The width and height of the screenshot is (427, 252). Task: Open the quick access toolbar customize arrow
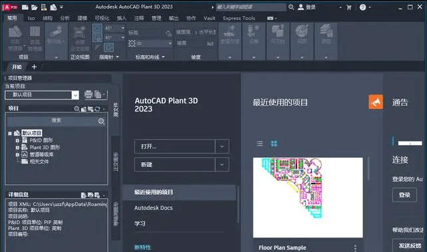click(62, 7)
